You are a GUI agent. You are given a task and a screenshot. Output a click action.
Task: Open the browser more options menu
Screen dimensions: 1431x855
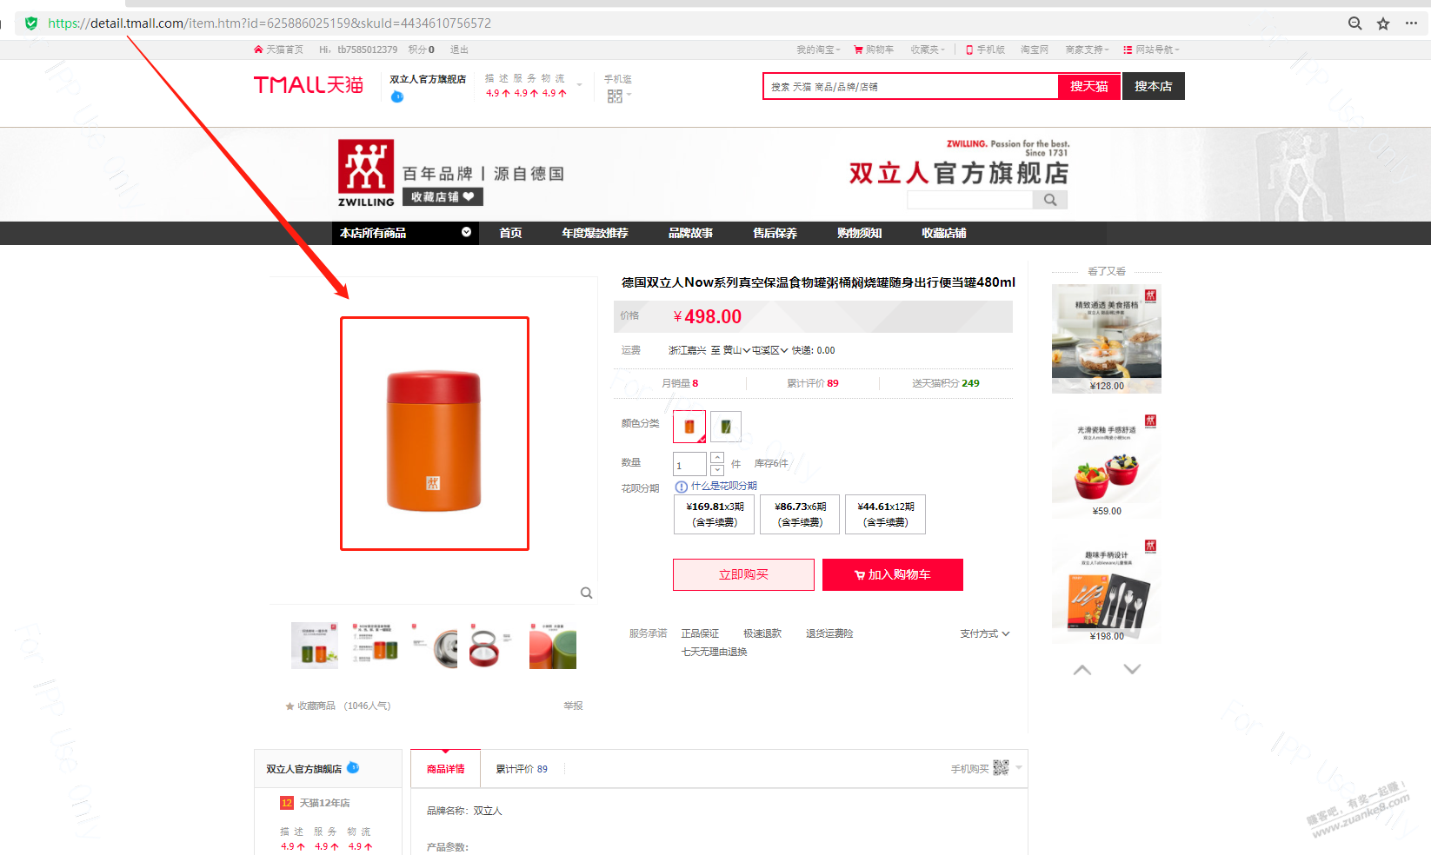1411,23
